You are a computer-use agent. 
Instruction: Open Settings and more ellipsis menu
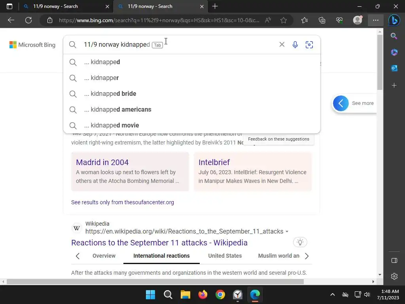click(x=376, y=20)
